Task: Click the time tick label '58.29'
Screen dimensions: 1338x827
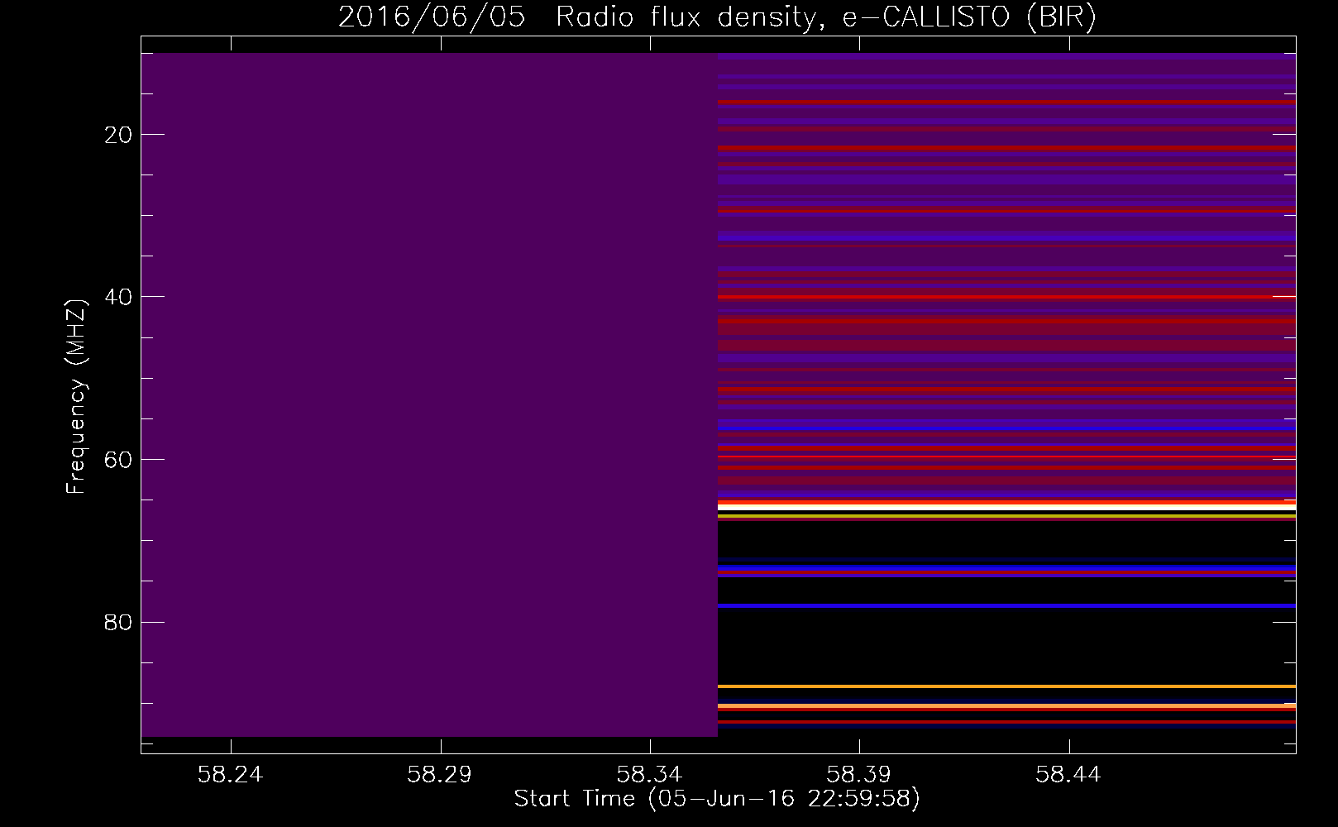Action: (x=440, y=774)
